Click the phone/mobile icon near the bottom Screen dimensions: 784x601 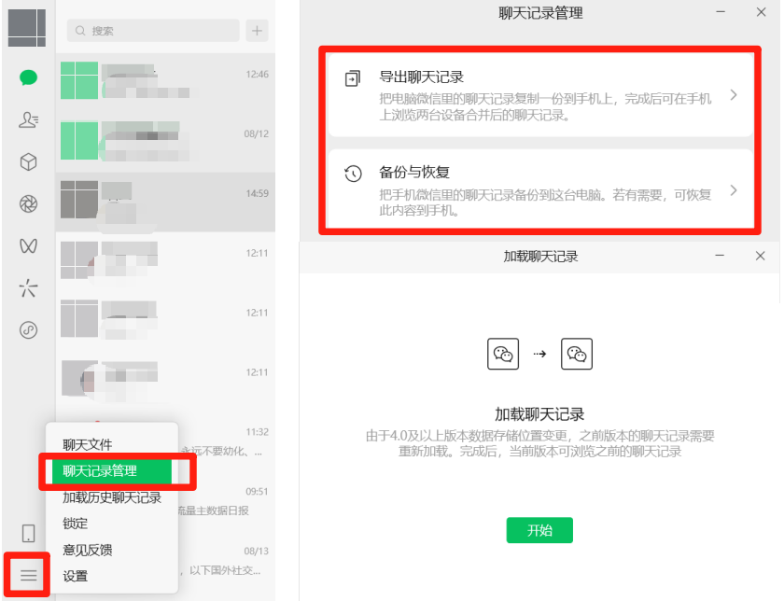click(x=27, y=534)
